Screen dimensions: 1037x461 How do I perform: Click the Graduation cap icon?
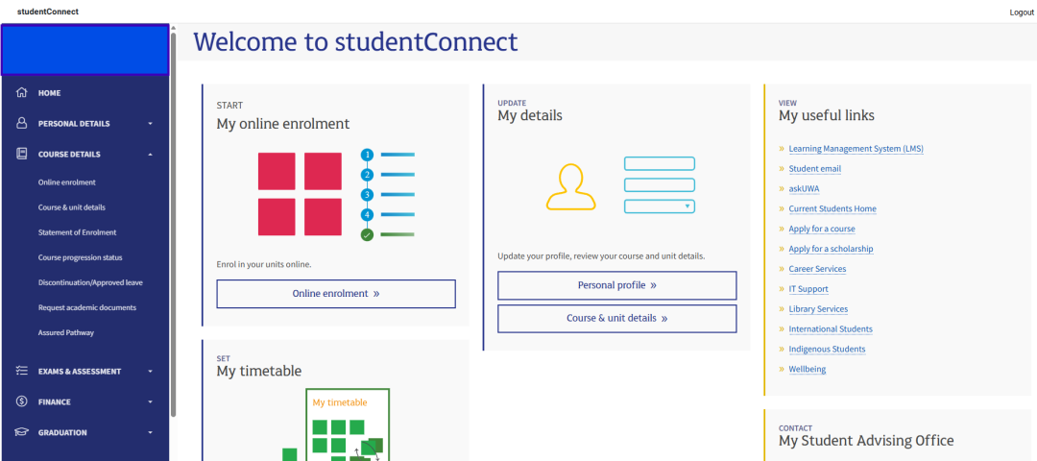[22, 432]
